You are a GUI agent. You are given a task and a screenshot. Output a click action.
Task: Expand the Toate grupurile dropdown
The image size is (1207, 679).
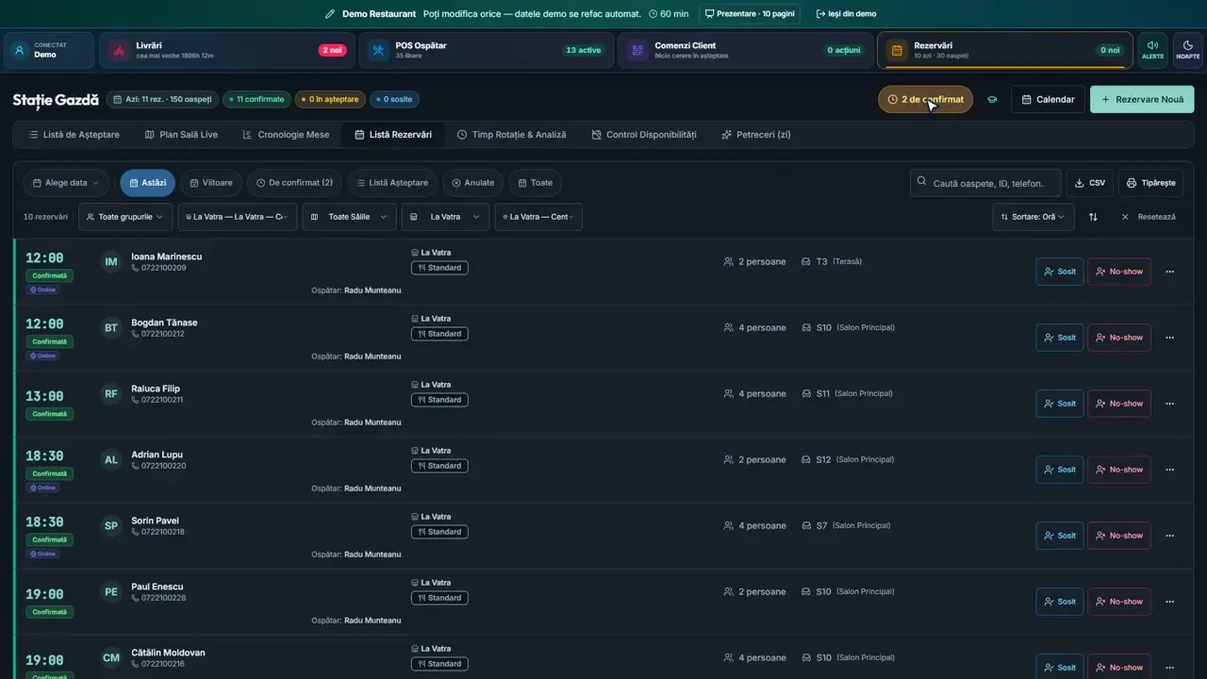tap(125, 217)
